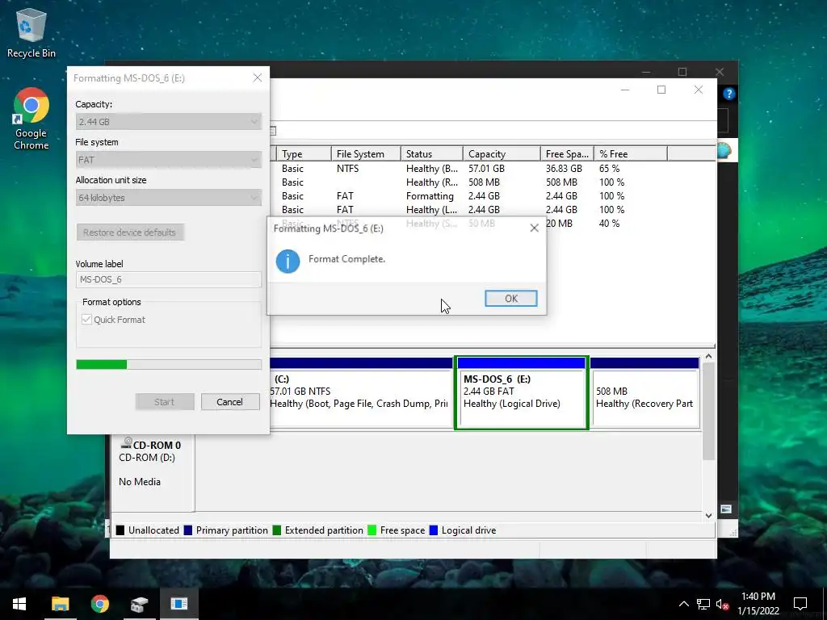Select the highlighted blue window taskbar icon
This screenshot has width=827, height=620.
click(178, 604)
